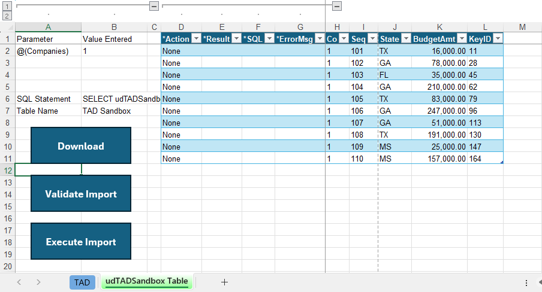Go to next sheet tab arrow
The height and width of the screenshot is (292, 542).
(x=38, y=282)
